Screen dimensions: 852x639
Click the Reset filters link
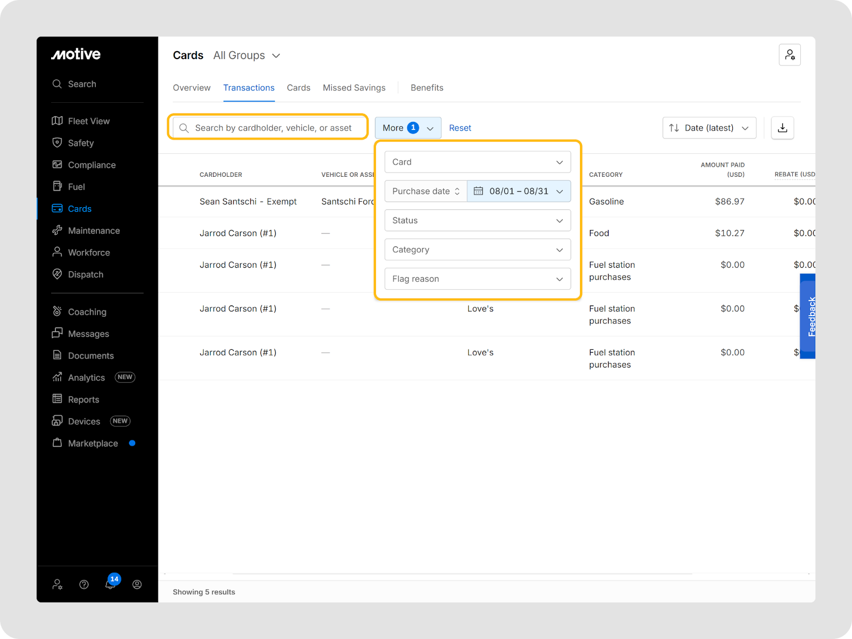click(460, 128)
